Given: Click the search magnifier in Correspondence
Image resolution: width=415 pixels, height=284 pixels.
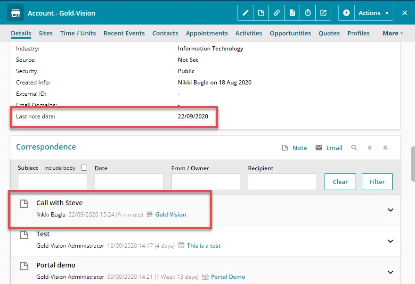Looking at the screenshot, I should click(354, 148).
